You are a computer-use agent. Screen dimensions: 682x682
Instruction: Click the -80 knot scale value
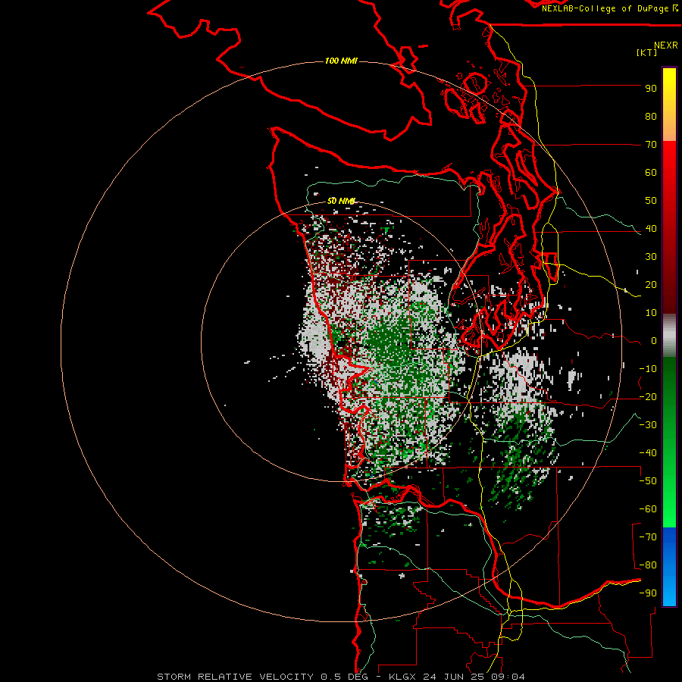[648, 565]
